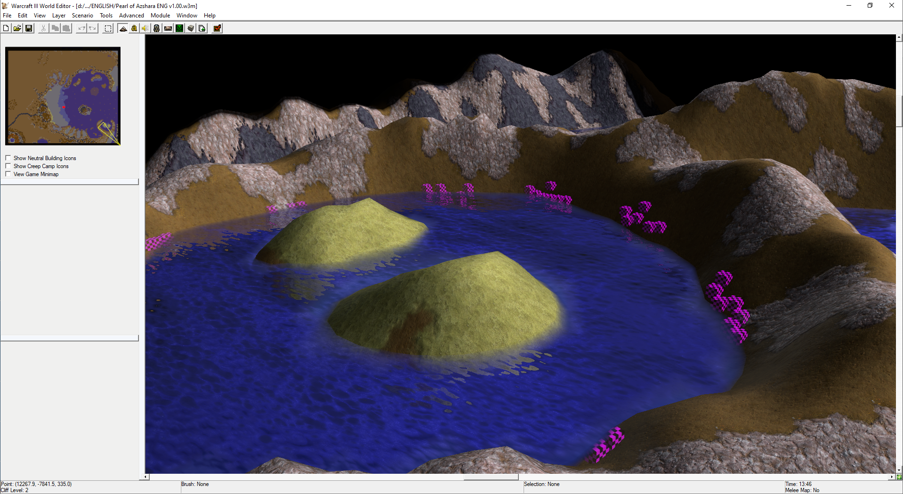Click the vertical scrollbar thumb
This screenshot has width=903, height=494.
click(899, 111)
